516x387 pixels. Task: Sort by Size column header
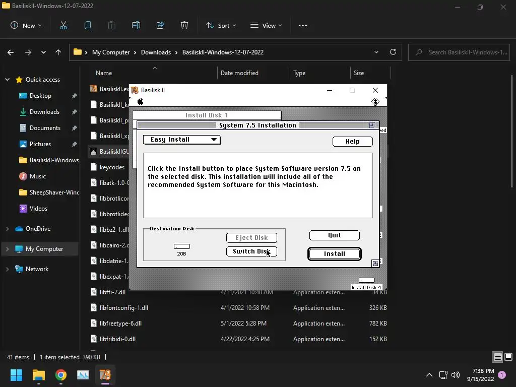point(359,73)
